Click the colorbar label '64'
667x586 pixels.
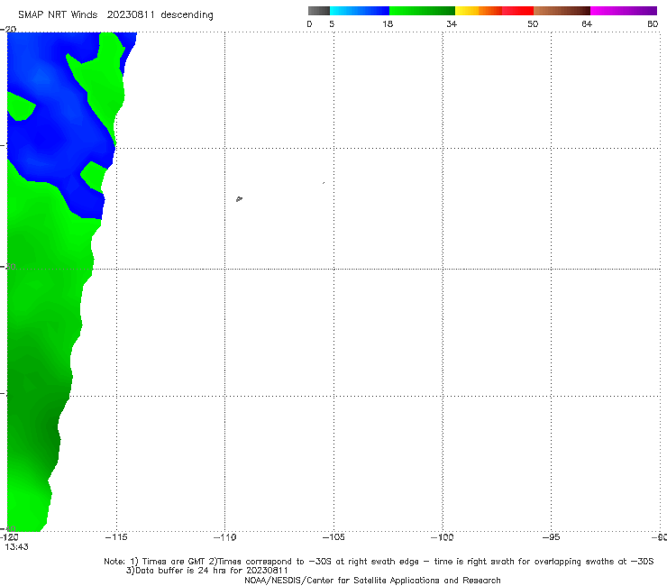pyautogui.click(x=587, y=23)
